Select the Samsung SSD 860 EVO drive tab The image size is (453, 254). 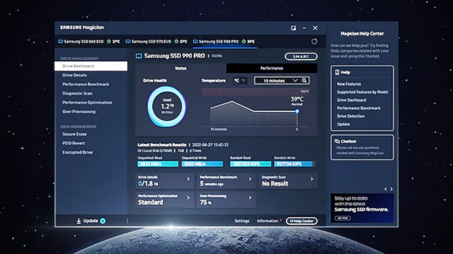coord(89,41)
